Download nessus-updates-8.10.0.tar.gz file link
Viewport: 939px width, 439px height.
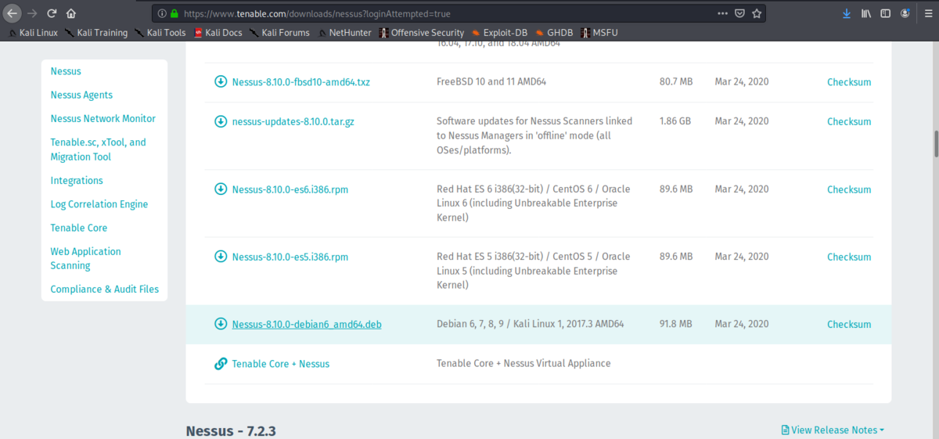point(293,121)
